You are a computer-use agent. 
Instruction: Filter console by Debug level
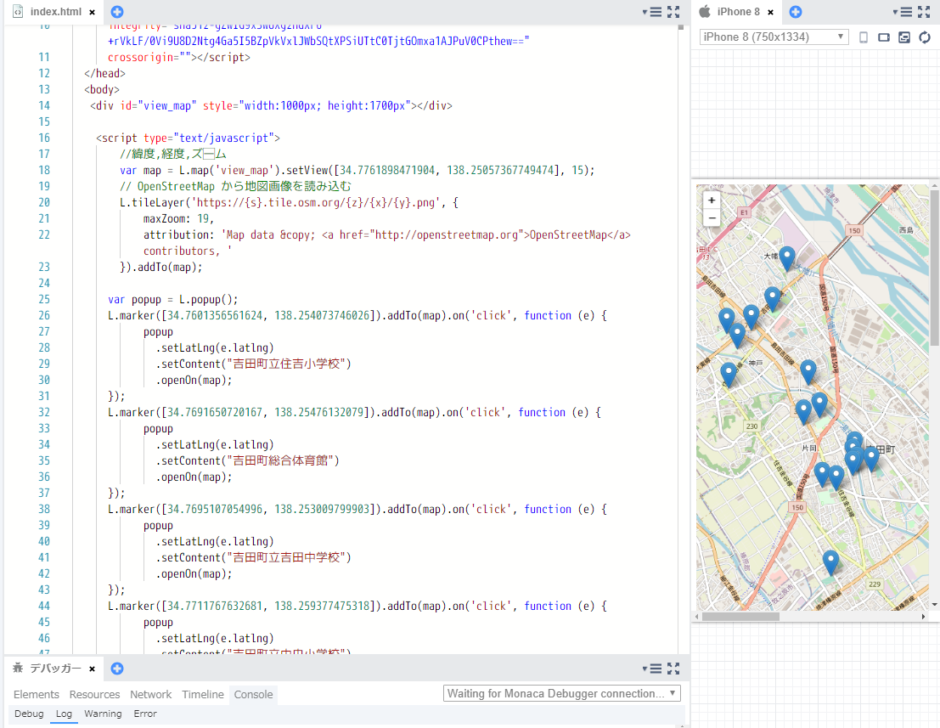(29, 714)
